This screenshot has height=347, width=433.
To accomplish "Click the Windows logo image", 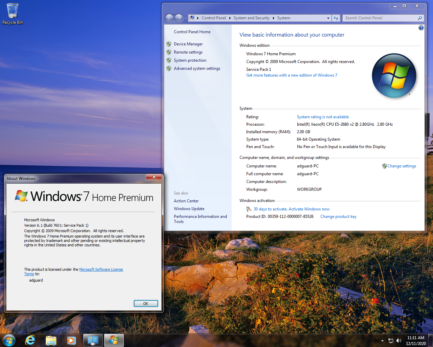I will click(394, 76).
